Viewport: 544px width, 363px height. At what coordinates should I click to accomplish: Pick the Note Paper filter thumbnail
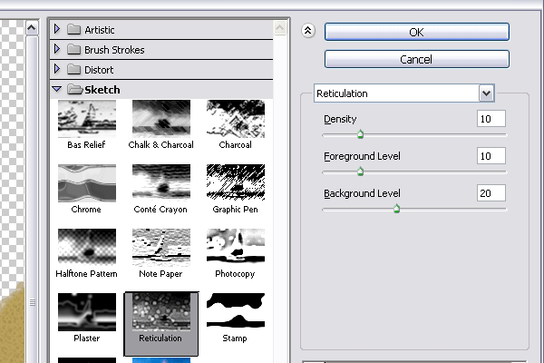pos(161,248)
